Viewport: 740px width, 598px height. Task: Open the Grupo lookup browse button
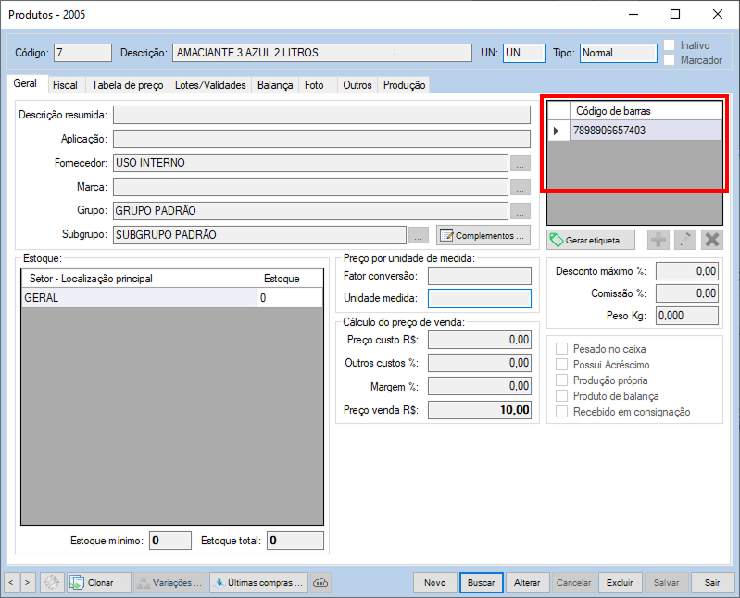point(520,210)
